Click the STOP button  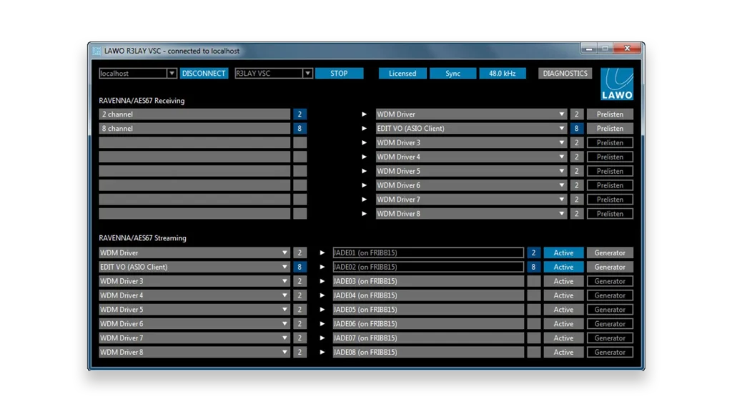[339, 74]
